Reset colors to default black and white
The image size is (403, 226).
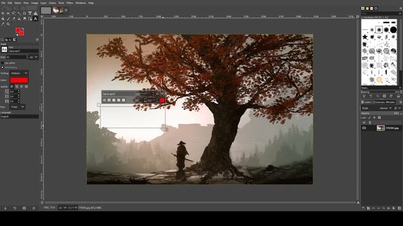point(17,35)
